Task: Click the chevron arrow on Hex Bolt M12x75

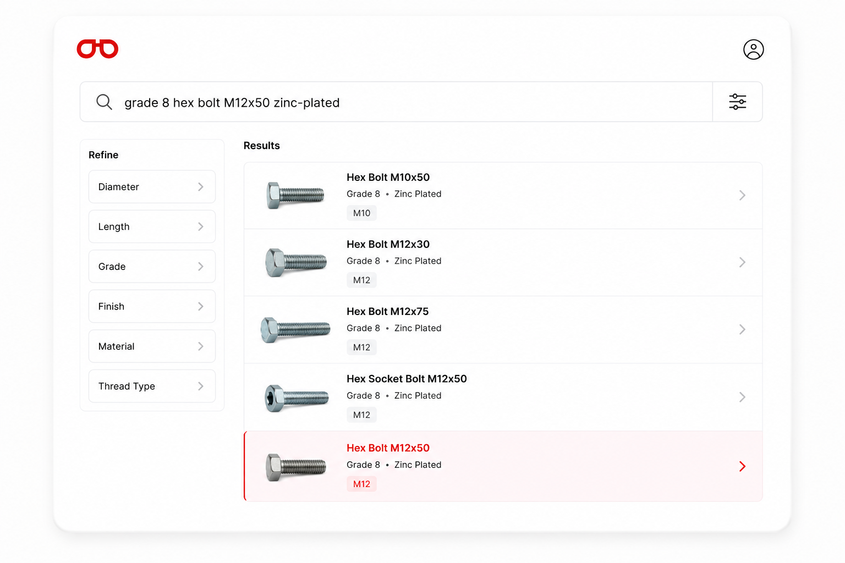Action: click(742, 329)
